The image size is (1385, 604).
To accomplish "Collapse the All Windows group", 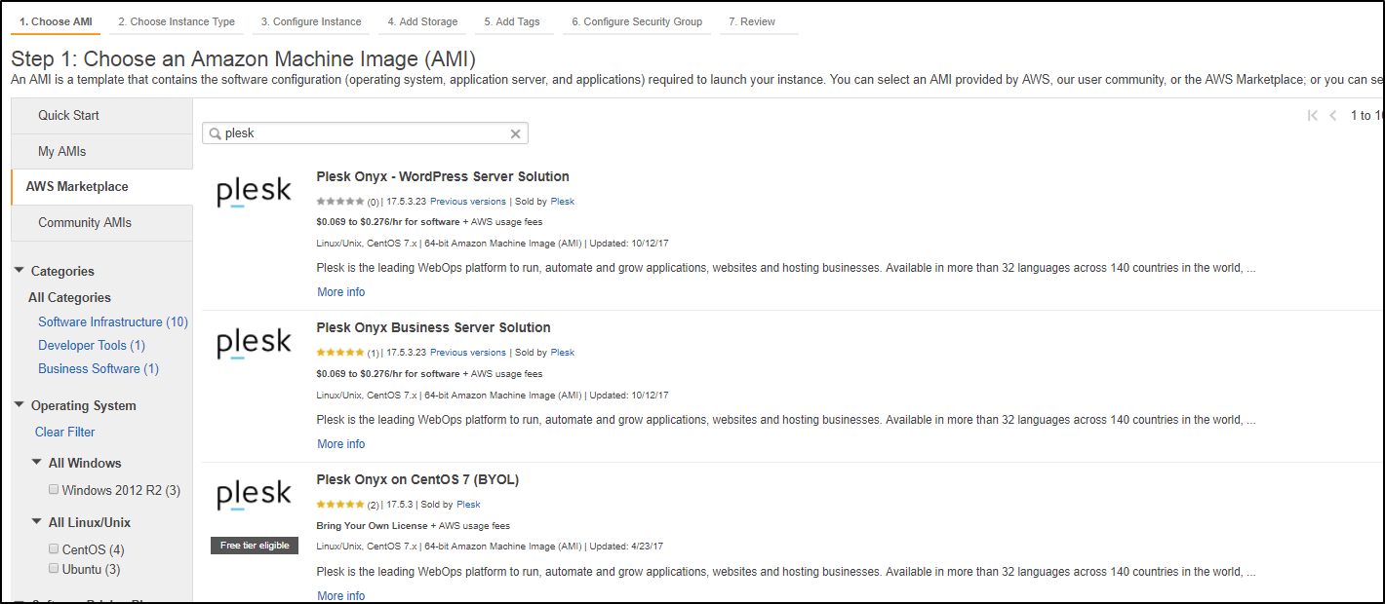I will [x=37, y=463].
